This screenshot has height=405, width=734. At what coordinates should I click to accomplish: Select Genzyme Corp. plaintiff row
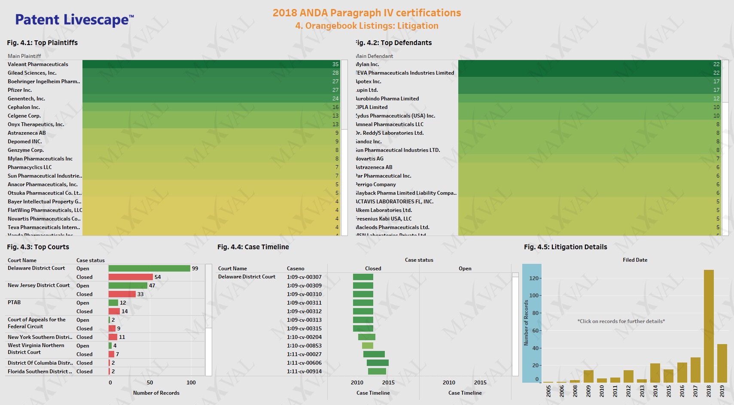pyautogui.click(x=174, y=150)
